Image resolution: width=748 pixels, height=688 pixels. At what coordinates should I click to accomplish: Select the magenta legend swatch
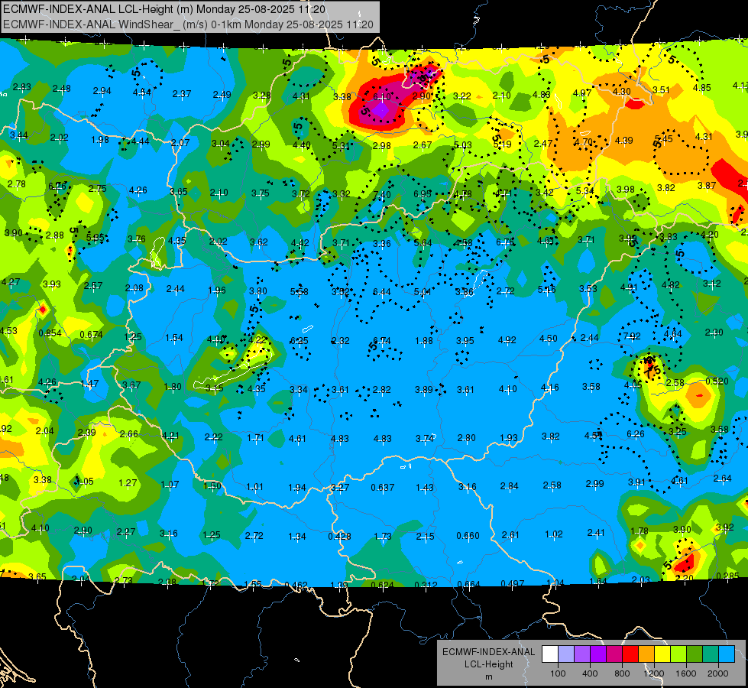[614, 654]
